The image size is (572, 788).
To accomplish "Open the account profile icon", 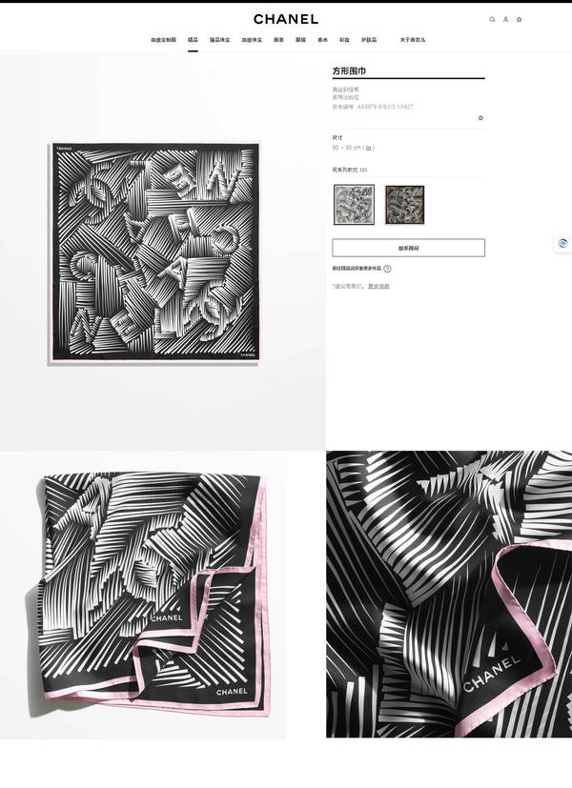I will 505,20.
